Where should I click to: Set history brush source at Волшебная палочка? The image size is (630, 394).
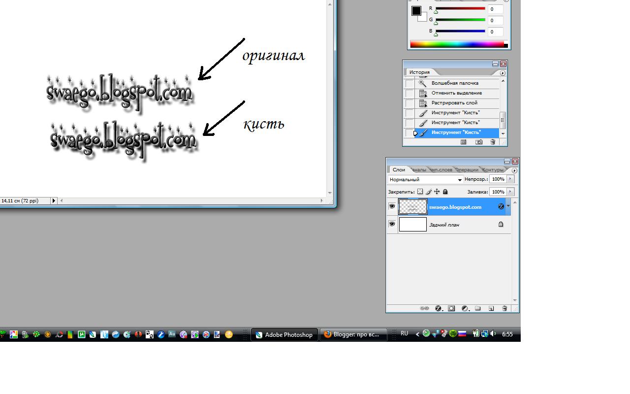coord(409,83)
